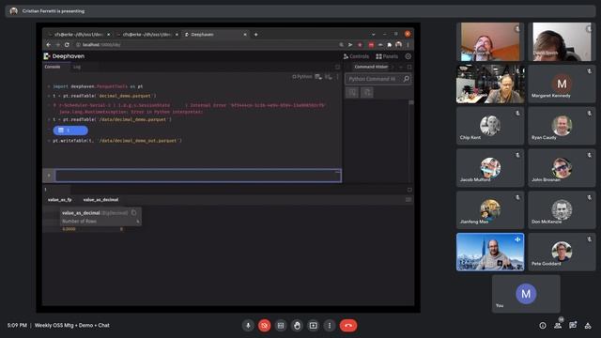Open the Chrome profile avatar

pyautogui.click(x=398, y=45)
